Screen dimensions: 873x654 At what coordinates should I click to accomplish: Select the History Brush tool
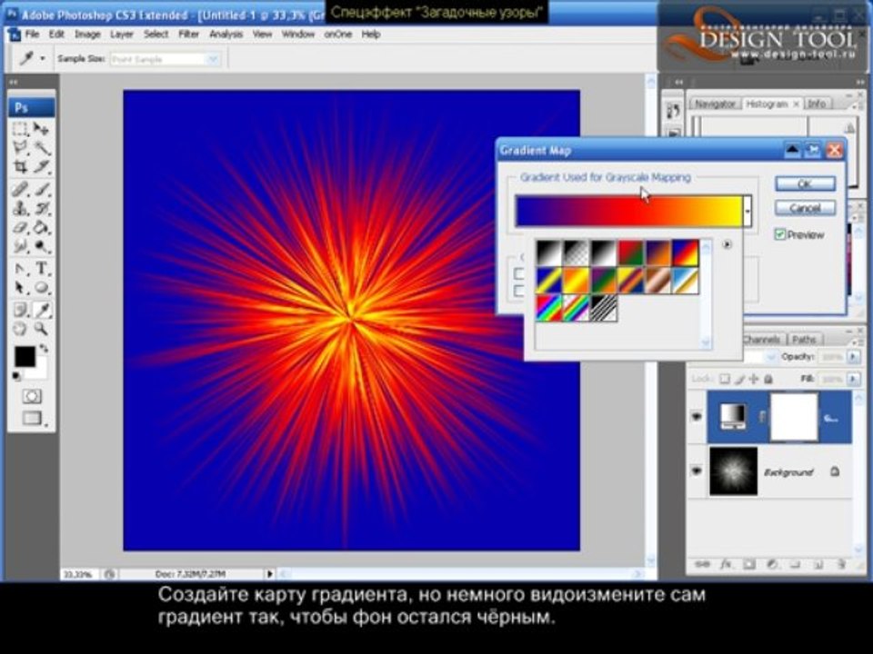pyautogui.click(x=41, y=209)
